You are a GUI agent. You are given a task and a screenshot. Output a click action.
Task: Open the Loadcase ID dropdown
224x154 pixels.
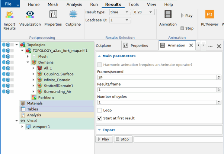[120, 20]
